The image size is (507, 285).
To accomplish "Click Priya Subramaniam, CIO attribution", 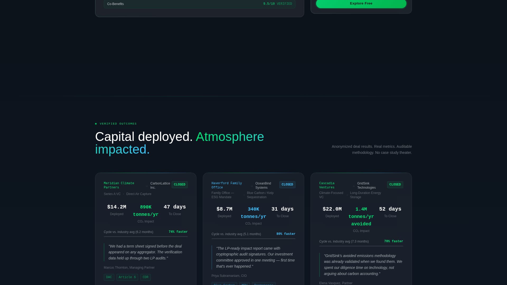I will pyautogui.click(x=229, y=276).
